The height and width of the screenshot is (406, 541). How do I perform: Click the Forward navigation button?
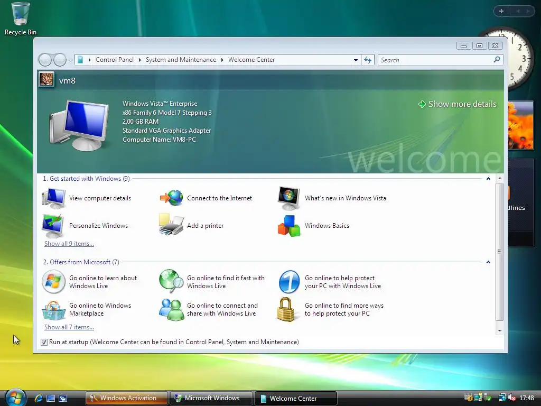click(x=60, y=60)
